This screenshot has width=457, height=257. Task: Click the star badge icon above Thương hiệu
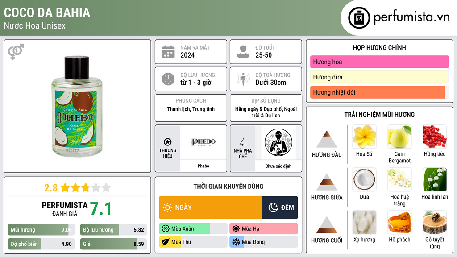tap(168, 142)
